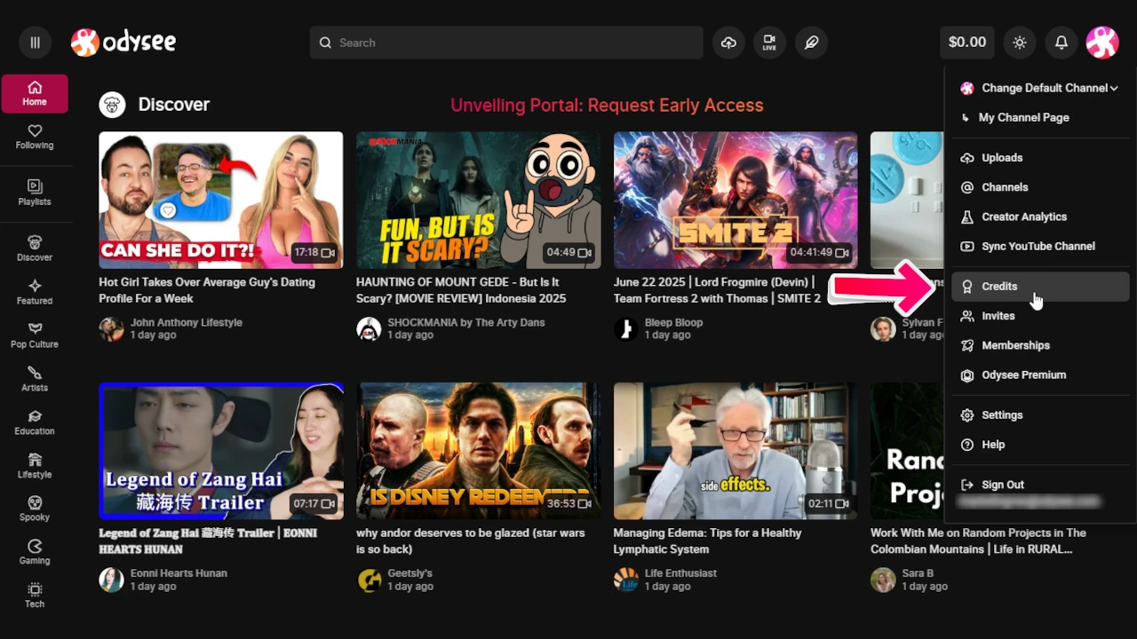The image size is (1137, 639).
Task: Open Sara B channel link
Action: 918,573
